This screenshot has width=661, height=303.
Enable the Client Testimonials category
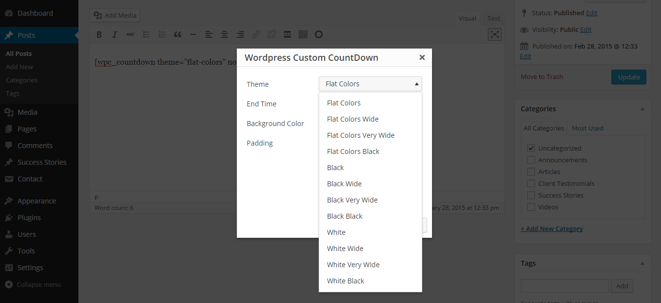(x=531, y=183)
